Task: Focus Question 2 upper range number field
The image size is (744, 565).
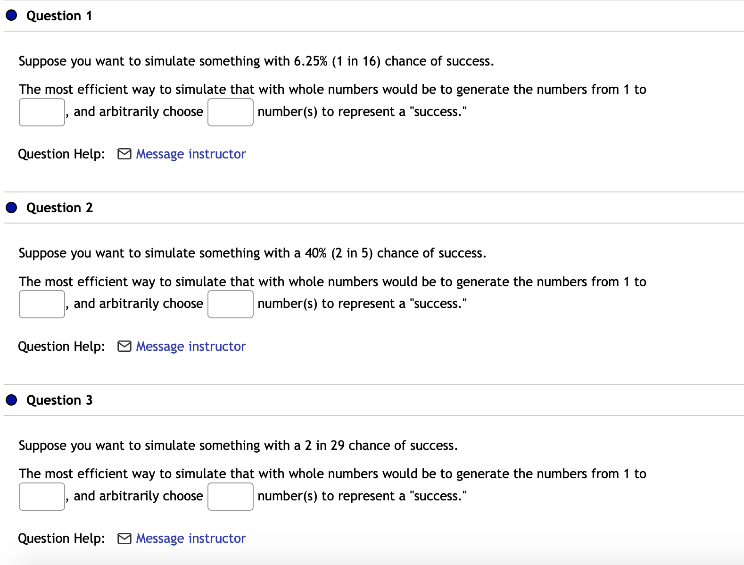Action: (42, 304)
